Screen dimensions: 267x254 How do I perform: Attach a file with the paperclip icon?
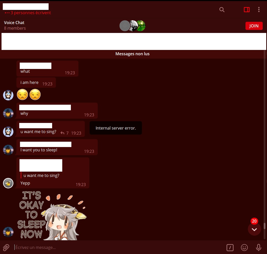pyautogui.click(x=6, y=247)
